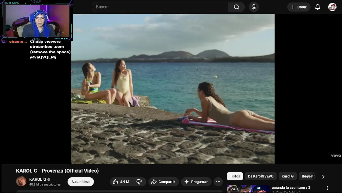Select the Karol G filter chip
The image size is (342, 193).
point(288,176)
